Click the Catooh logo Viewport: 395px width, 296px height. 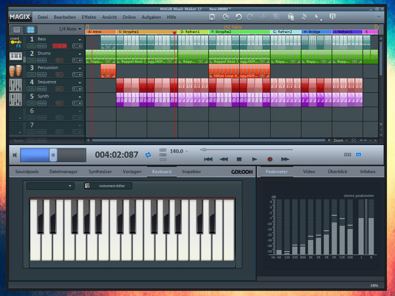point(242,172)
